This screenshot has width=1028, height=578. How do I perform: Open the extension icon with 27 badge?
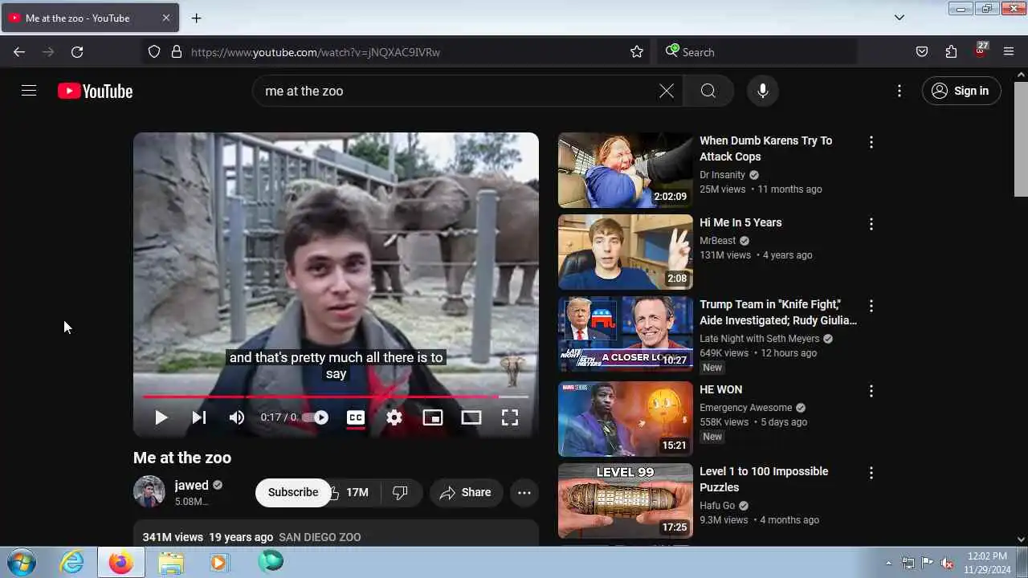pyautogui.click(x=980, y=50)
